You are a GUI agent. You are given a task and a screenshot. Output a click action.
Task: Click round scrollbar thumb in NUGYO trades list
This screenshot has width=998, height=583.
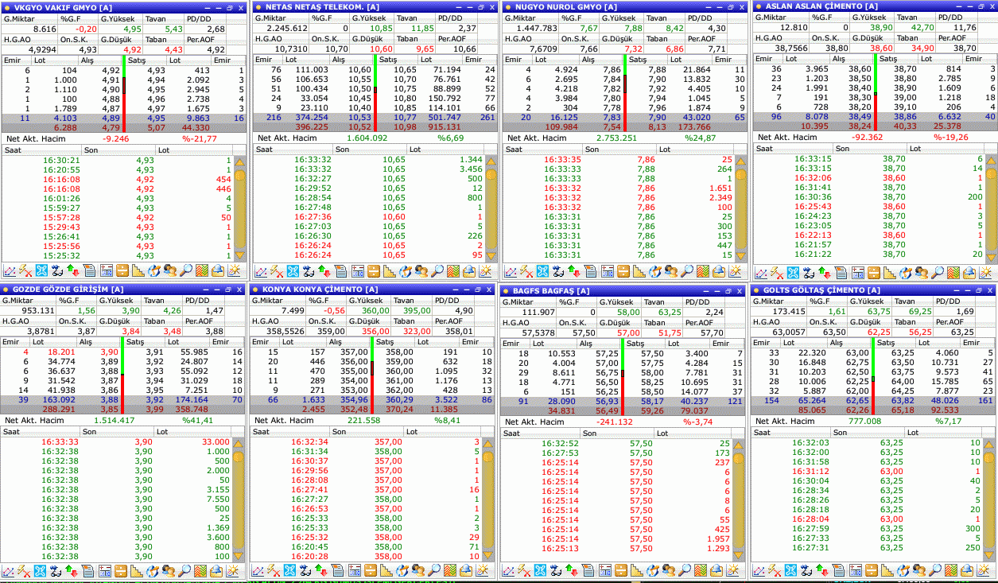coord(740,174)
